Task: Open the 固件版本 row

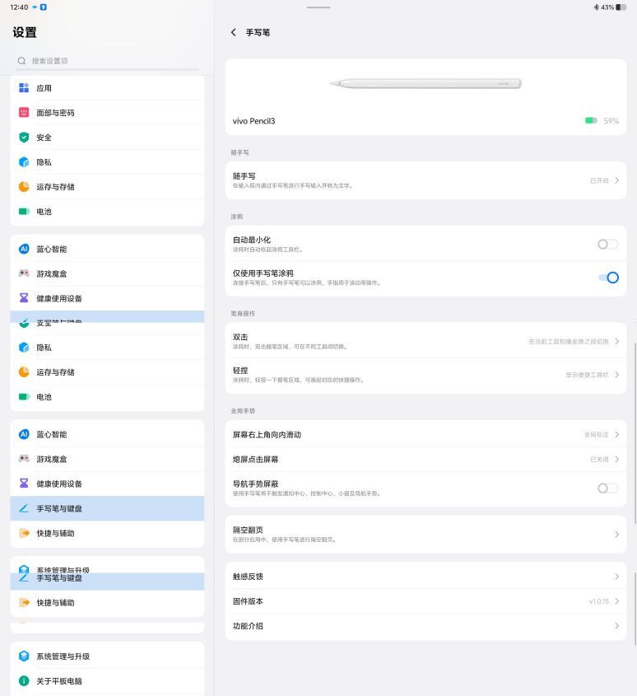Action: point(425,601)
